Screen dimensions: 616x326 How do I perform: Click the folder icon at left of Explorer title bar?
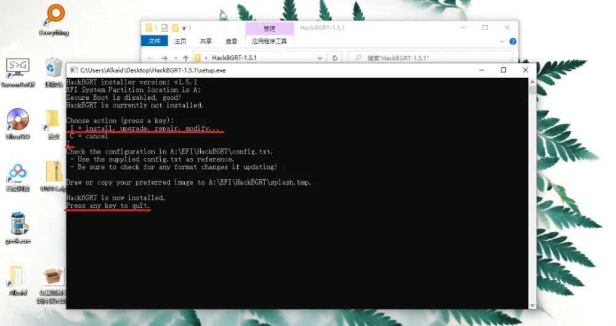149,28
